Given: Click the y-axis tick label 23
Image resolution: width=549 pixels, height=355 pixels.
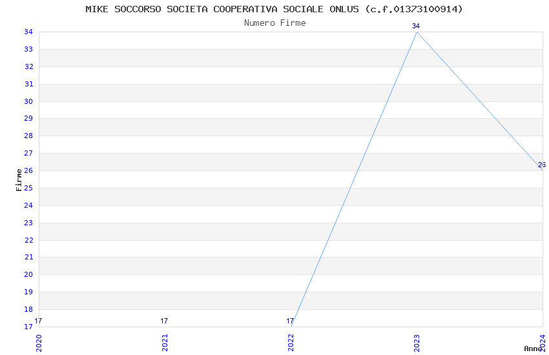Looking at the screenshot, I should [28, 223].
